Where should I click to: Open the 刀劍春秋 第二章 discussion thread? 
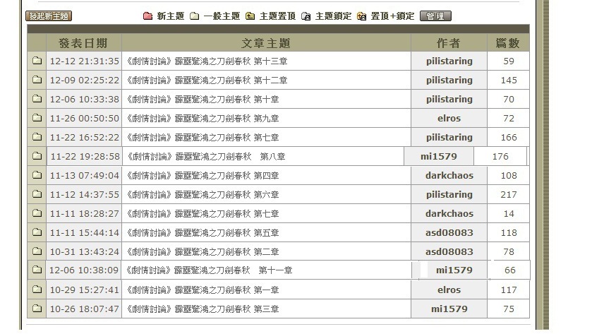click(x=203, y=252)
